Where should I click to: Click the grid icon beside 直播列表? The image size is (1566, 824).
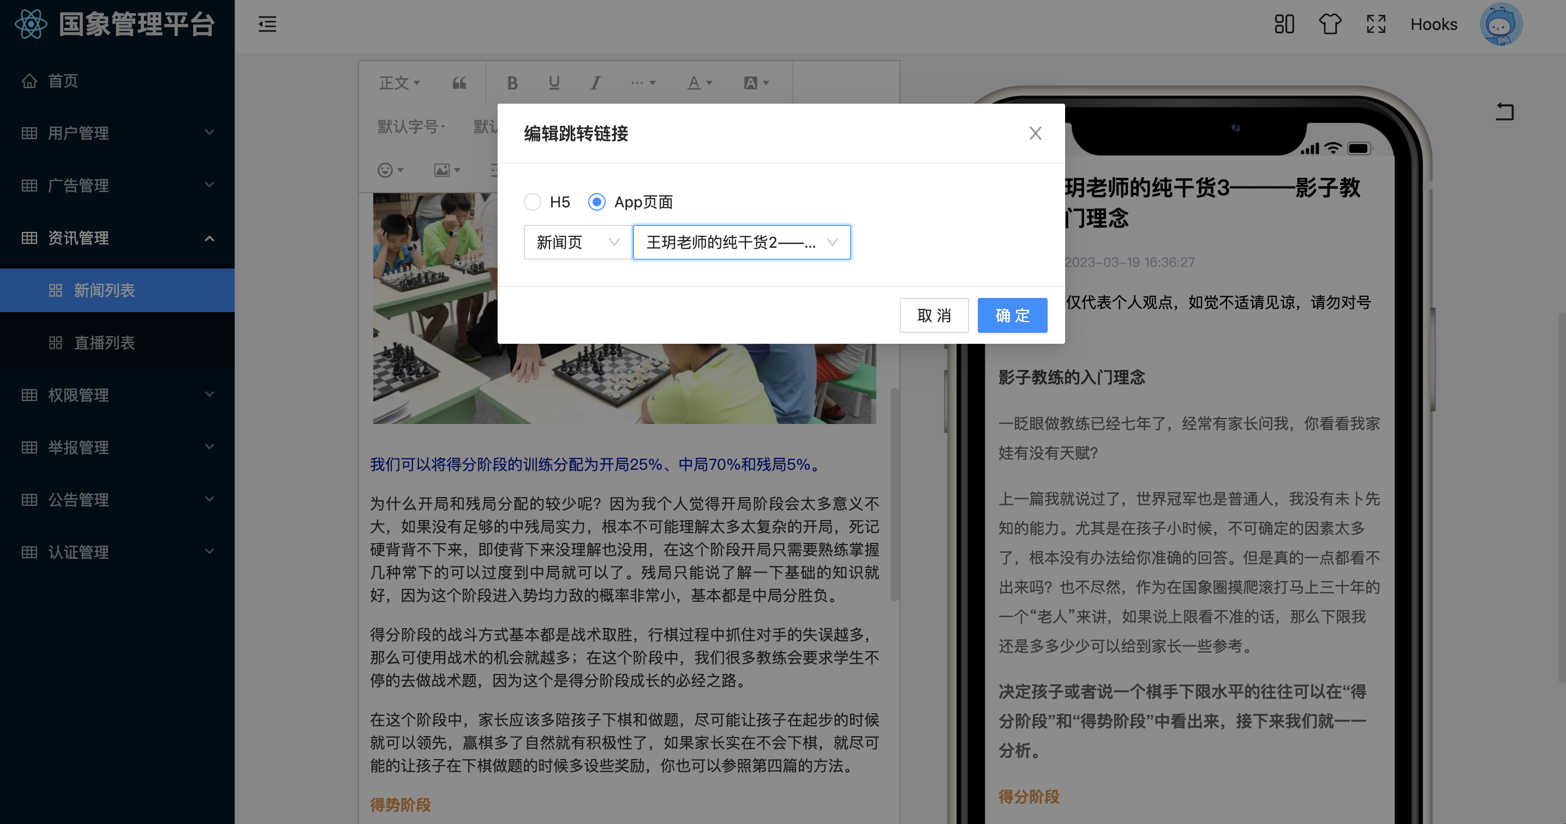coord(55,342)
